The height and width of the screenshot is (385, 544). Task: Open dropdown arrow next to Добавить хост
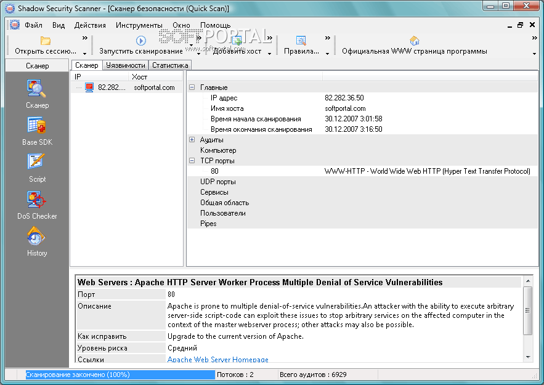269,54
